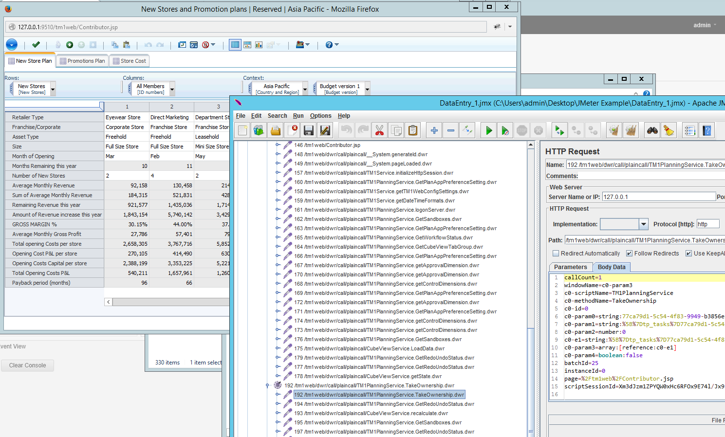The image size is (725, 437).
Task: Collapse all nodes with the blue minus icon
Action: tap(451, 130)
